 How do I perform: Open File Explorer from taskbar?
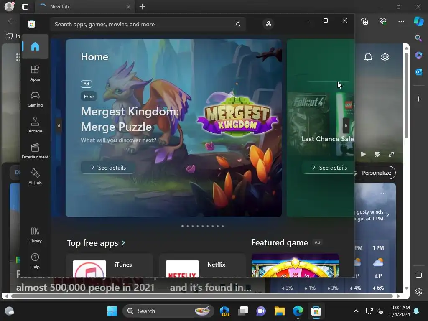coord(280,311)
